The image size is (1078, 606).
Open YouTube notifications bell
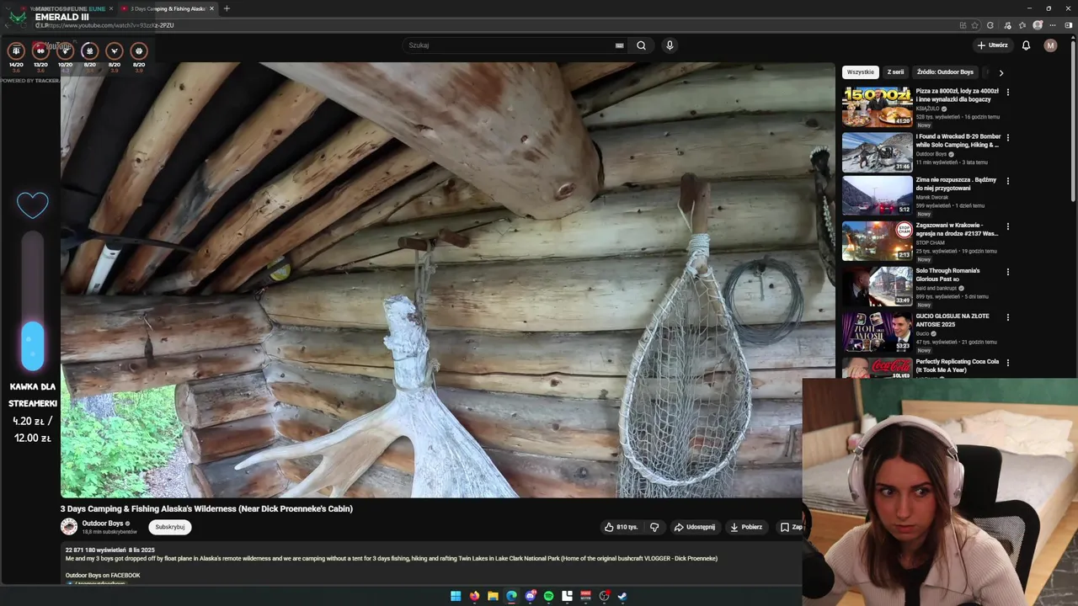[x=1026, y=45]
